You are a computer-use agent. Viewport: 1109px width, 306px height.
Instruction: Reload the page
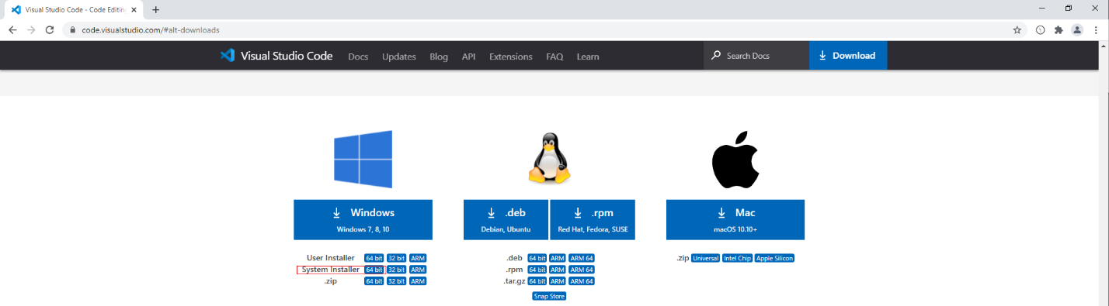pyautogui.click(x=50, y=29)
